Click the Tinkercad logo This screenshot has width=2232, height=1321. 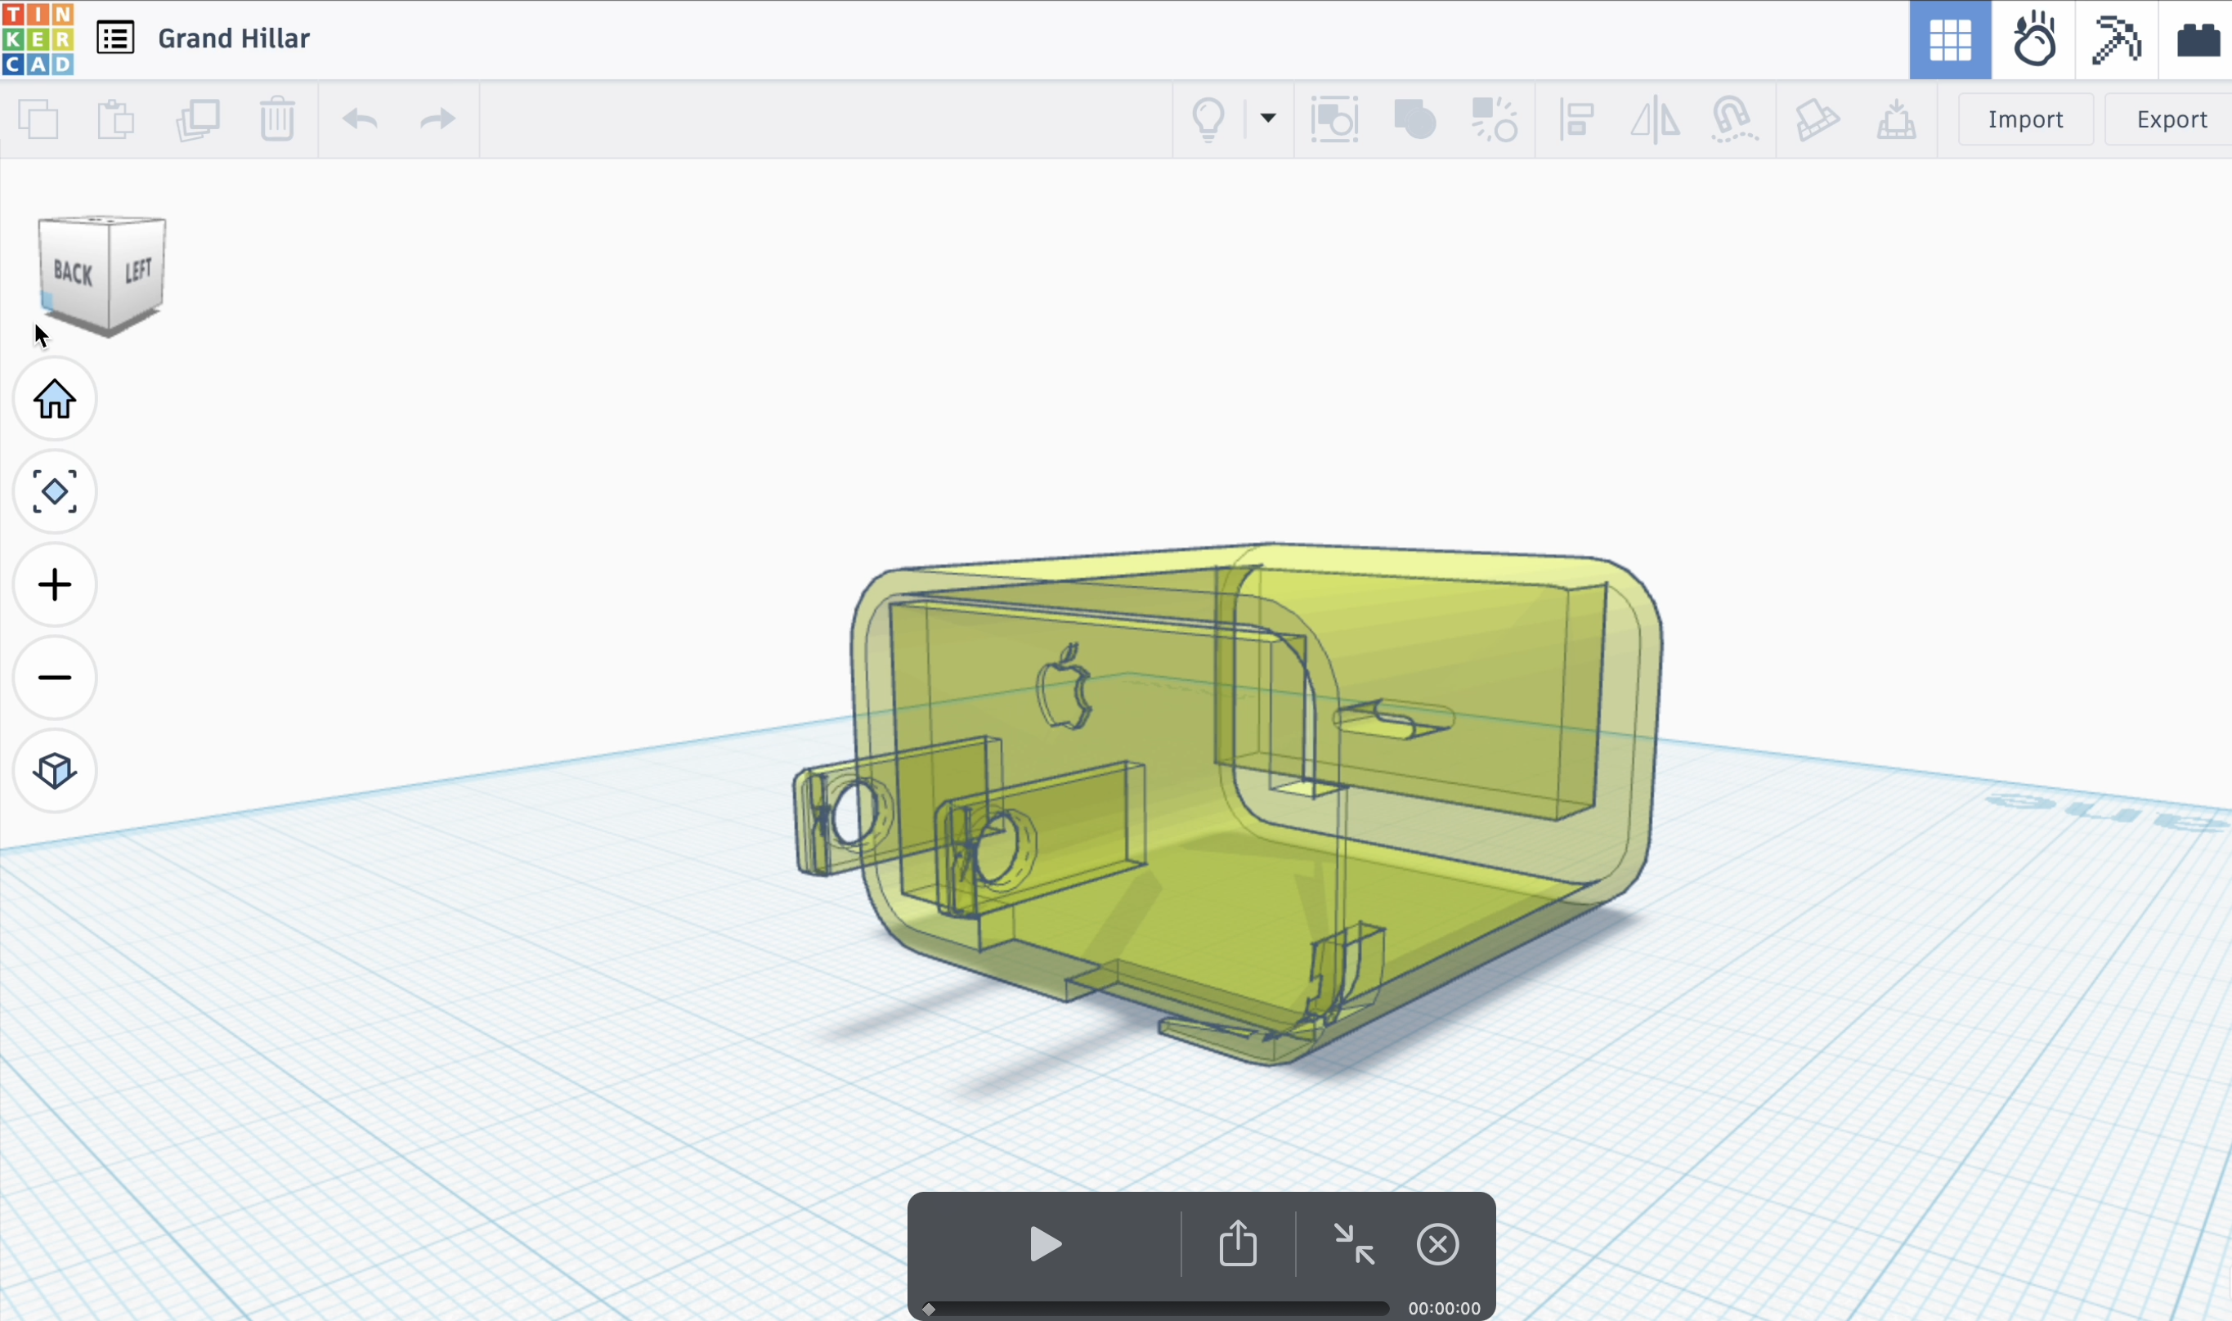pyautogui.click(x=38, y=38)
